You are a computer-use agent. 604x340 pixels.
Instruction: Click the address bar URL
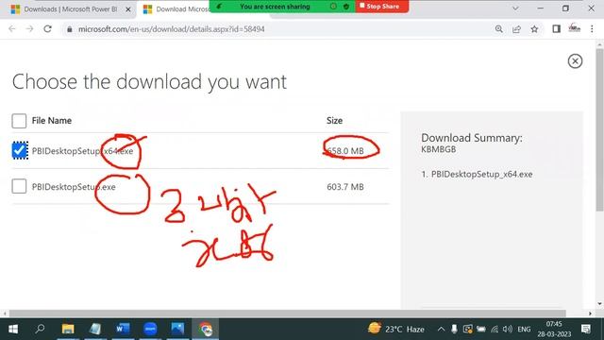coord(172,29)
